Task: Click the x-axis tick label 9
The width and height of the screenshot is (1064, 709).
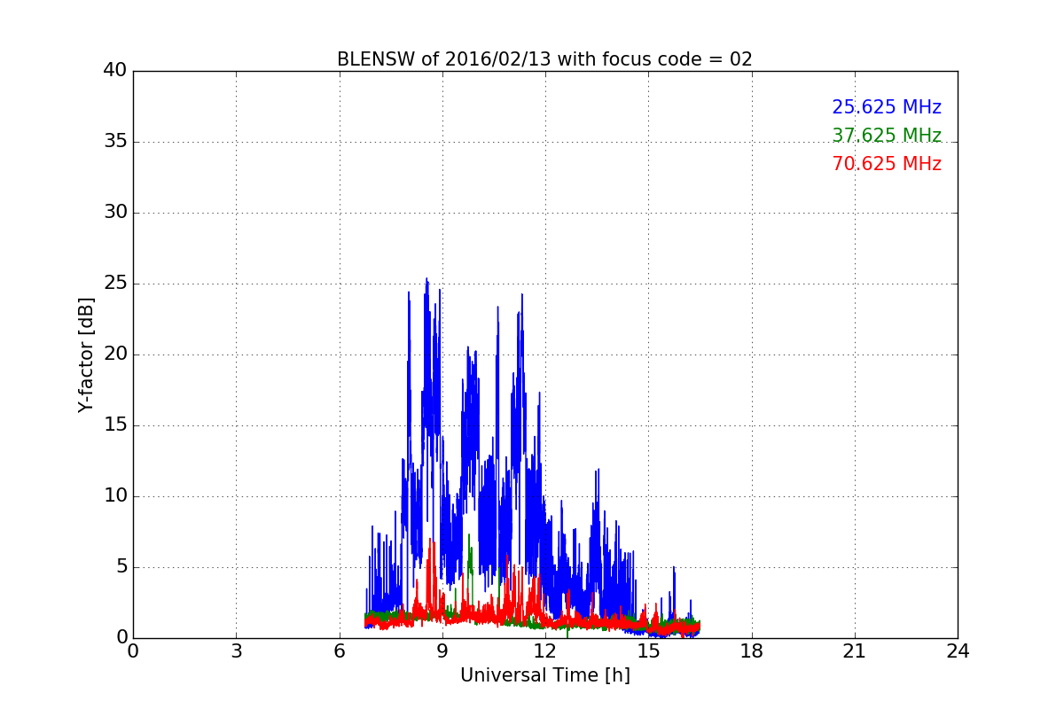Action: point(442,651)
